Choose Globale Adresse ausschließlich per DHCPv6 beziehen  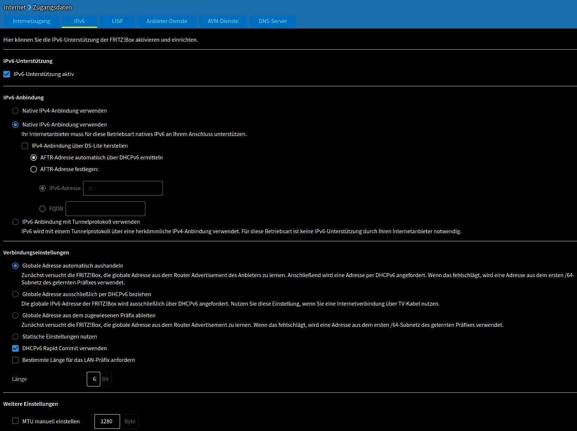[x=15, y=294]
